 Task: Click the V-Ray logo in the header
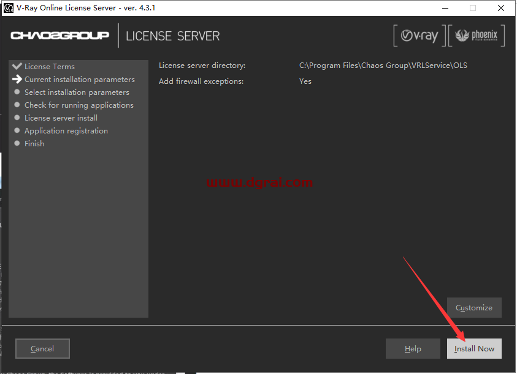[419, 36]
